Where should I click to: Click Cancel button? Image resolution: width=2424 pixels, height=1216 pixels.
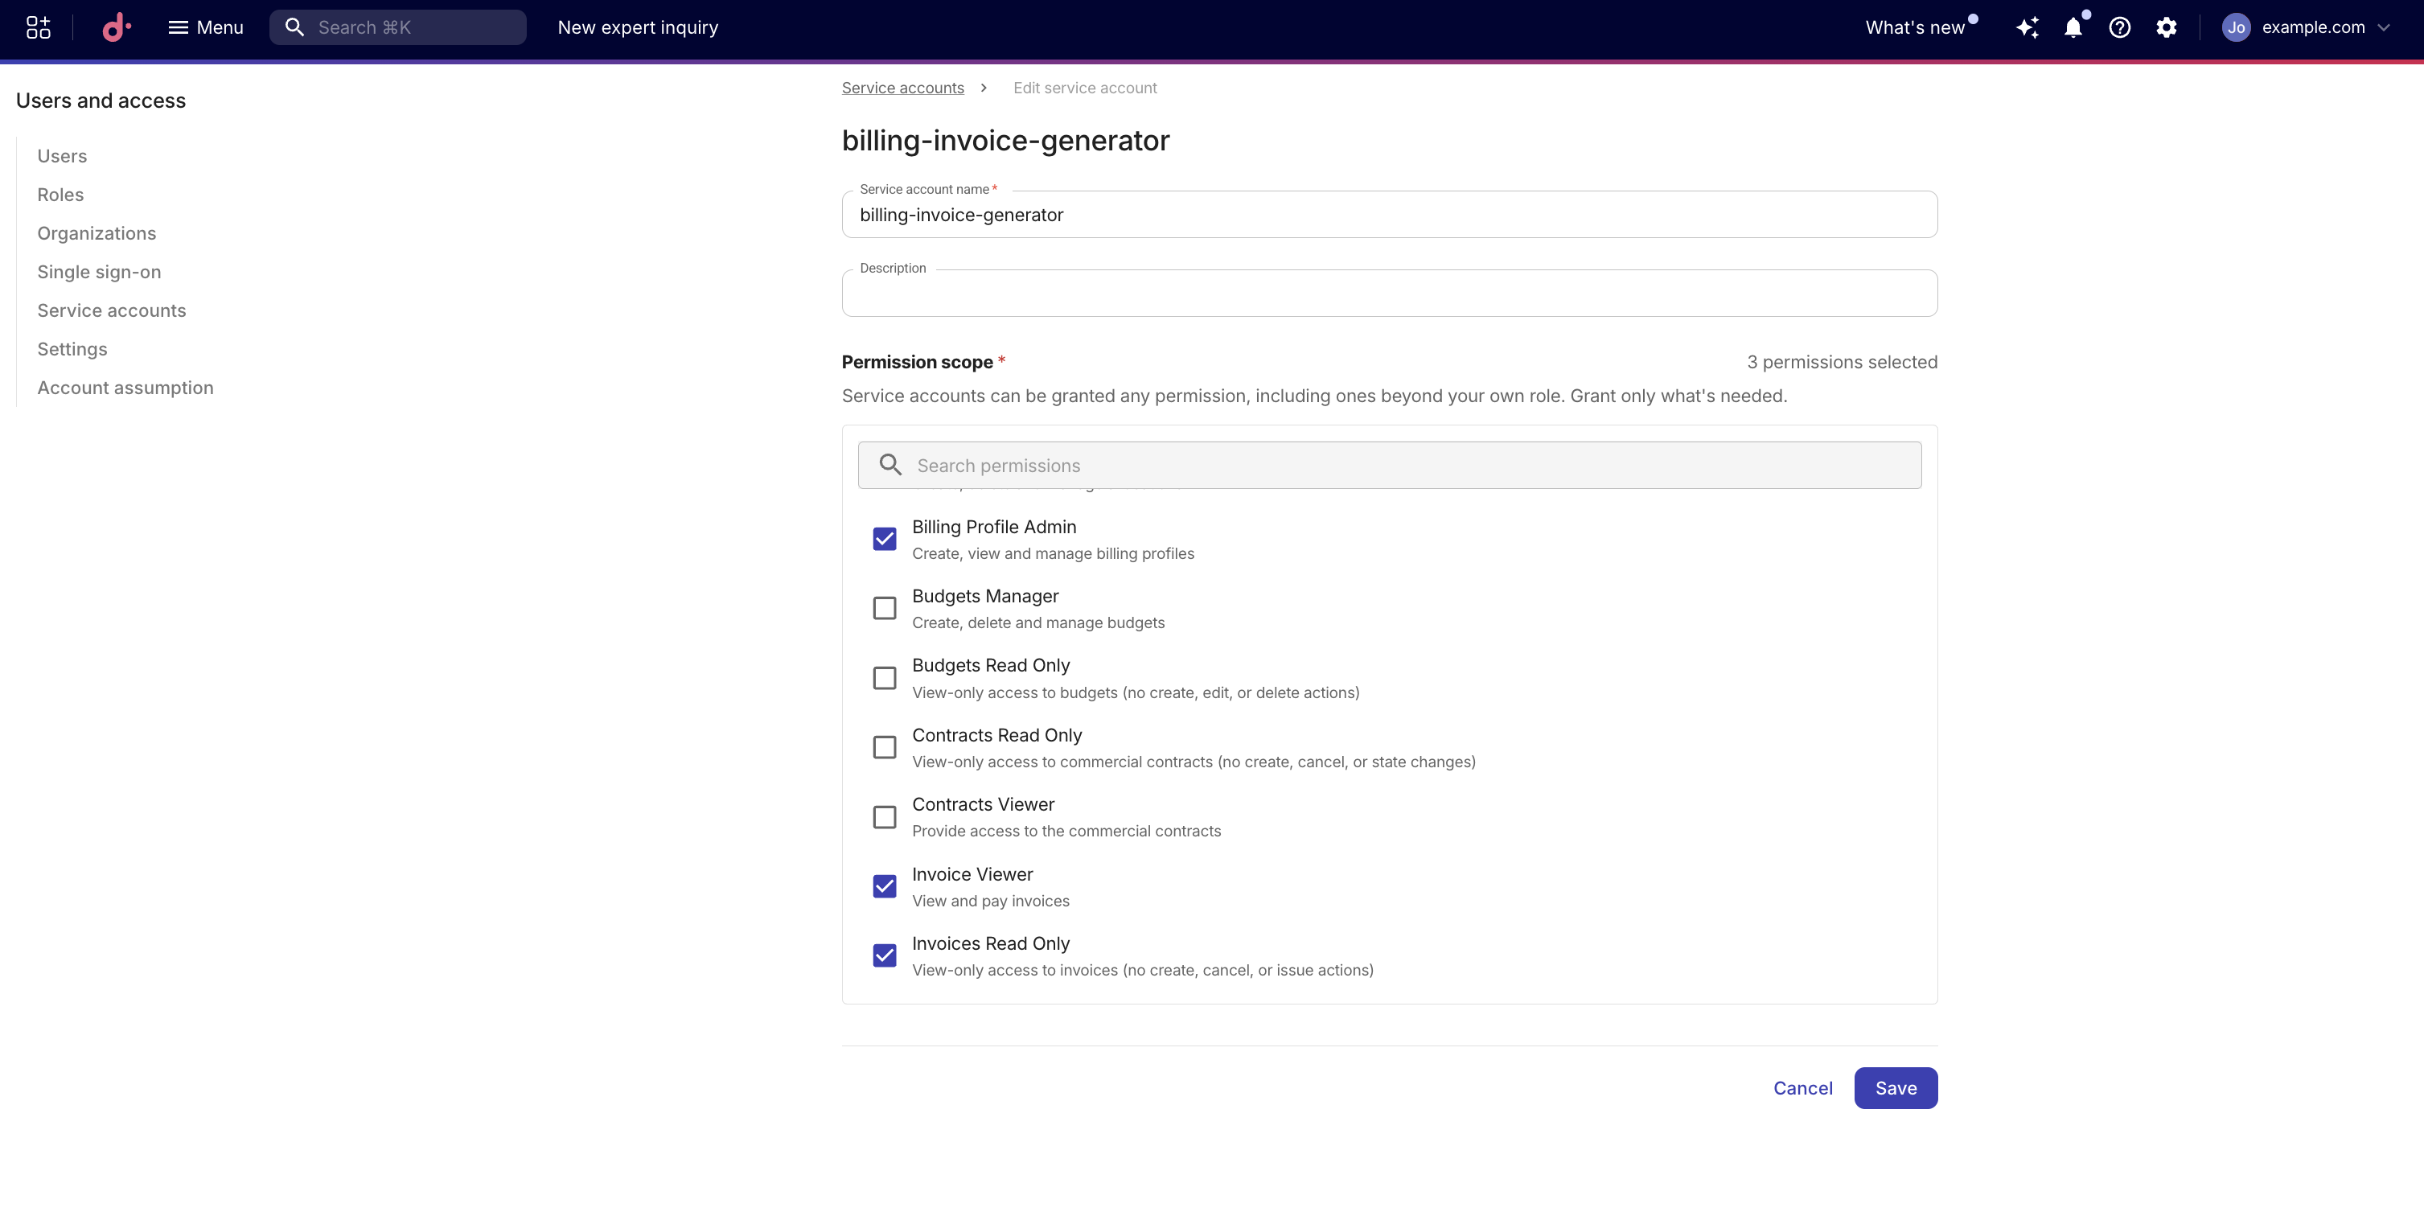(x=1803, y=1088)
